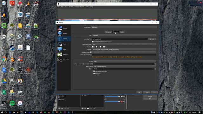The image size is (203, 114).
Task: Switch to the Streaming tab
Action: coord(108,32)
